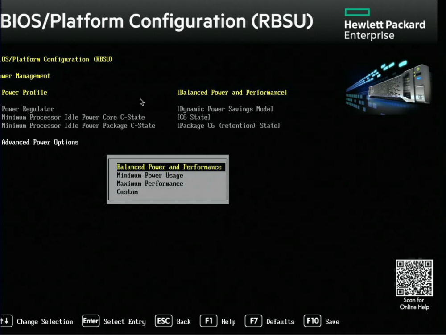Image resolution: width=446 pixels, height=335 pixels.
Task: Click the server rack illustration
Action: [388, 87]
